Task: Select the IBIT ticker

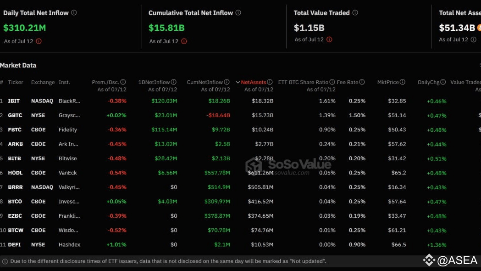Action: point(14,101)
